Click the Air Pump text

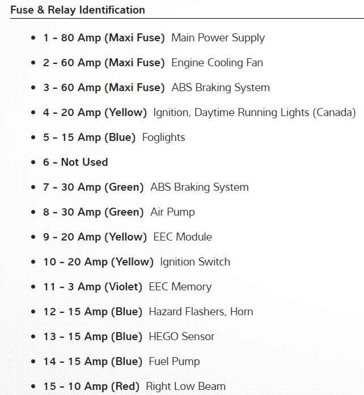(x=172, y=212)
